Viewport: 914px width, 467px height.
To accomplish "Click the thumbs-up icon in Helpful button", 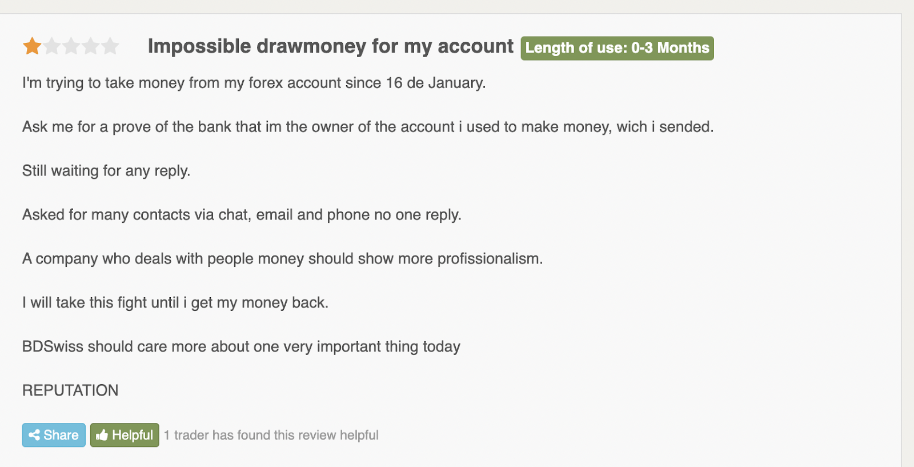I will tap(102, 435).
